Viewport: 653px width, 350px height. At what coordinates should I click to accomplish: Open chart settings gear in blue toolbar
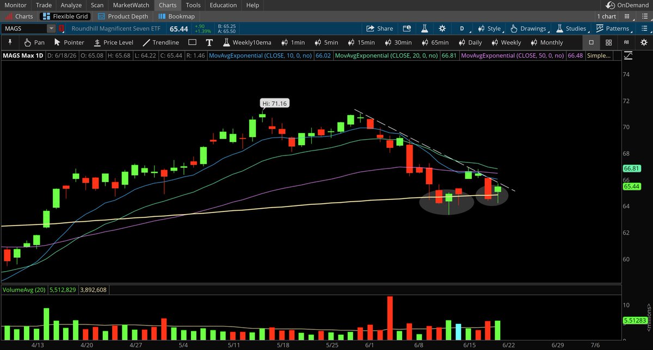[442, 28]
